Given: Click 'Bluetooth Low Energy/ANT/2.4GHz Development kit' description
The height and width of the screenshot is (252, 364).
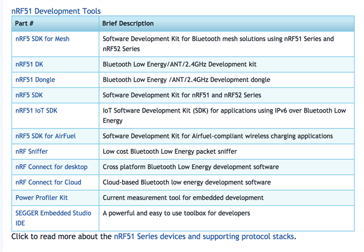Looking at the screenshot, I should (180, 64).
